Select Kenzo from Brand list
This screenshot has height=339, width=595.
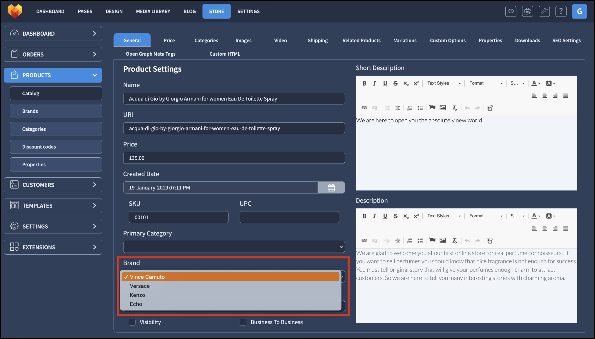coord(231,295)
